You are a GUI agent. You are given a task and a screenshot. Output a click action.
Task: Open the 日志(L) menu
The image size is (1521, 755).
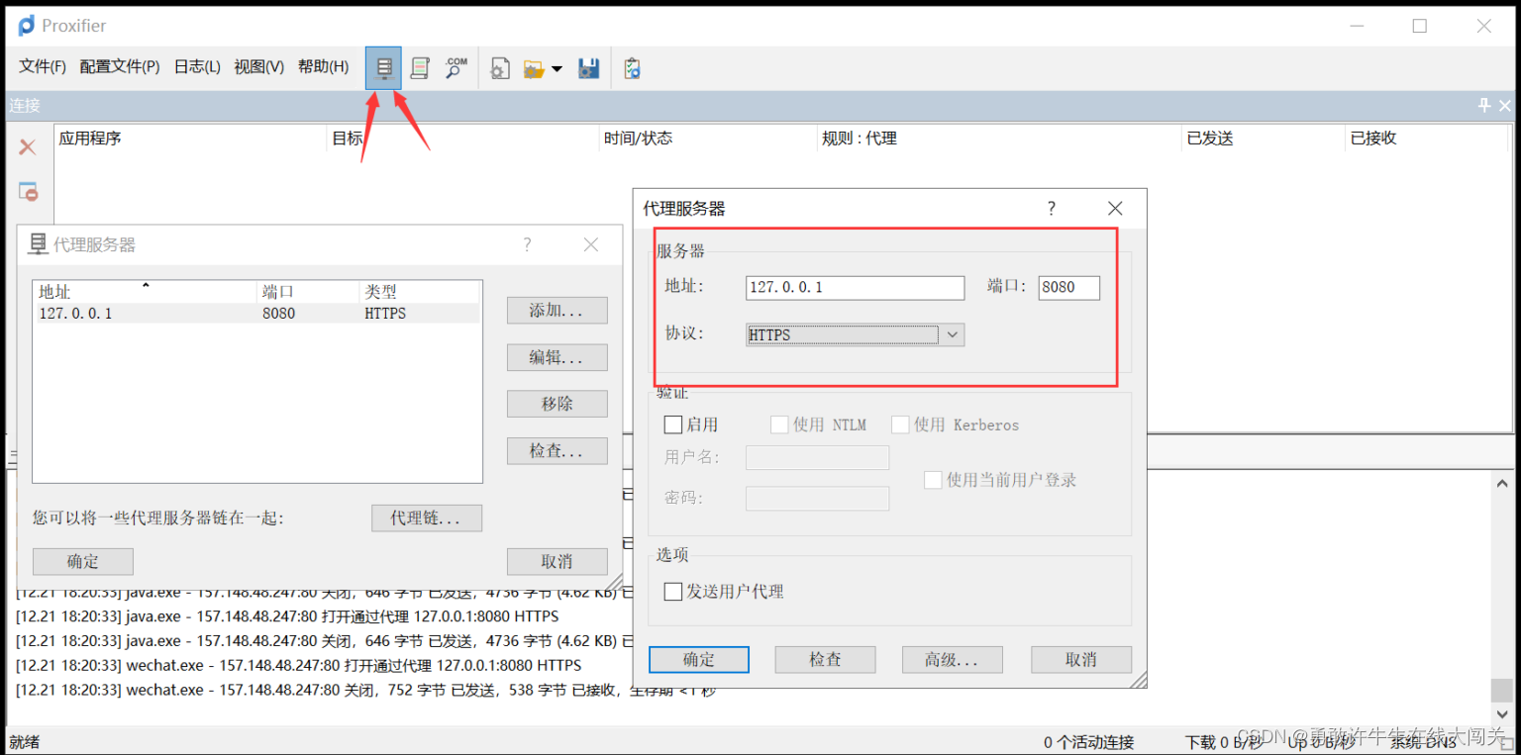[x=197, y=66]
